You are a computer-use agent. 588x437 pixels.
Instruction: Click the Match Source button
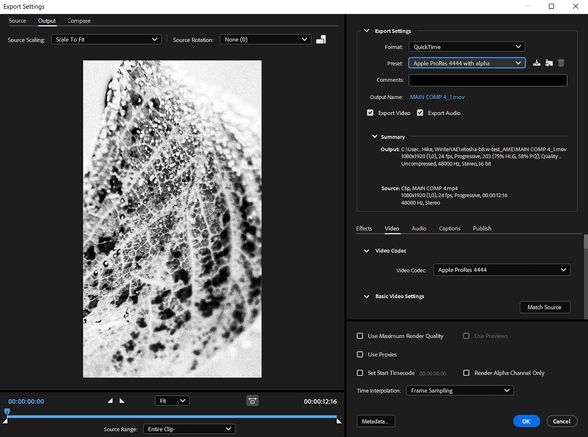[545, 307]
